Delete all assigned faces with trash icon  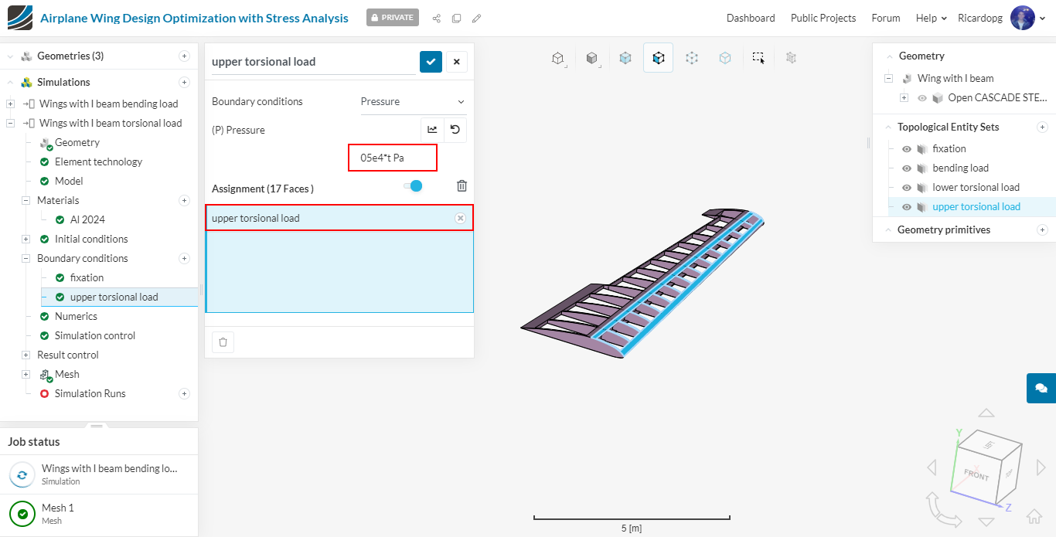[x=462, y=185]
